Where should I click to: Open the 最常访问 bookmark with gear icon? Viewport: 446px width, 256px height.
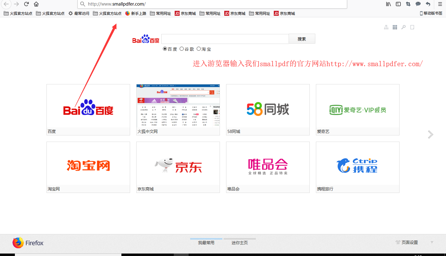click(79, 13)
